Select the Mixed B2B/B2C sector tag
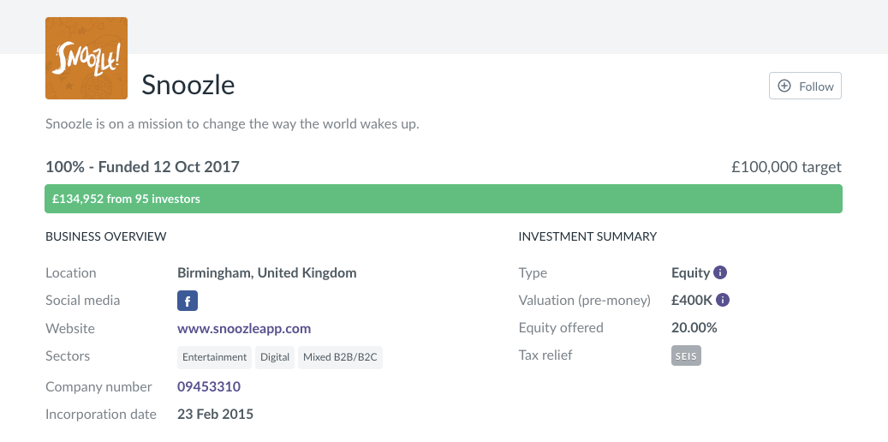Viewport: 888px width, 442px height. (x=340, y=356)
